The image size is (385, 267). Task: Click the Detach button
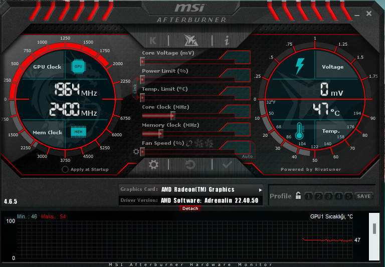[190, 208]
